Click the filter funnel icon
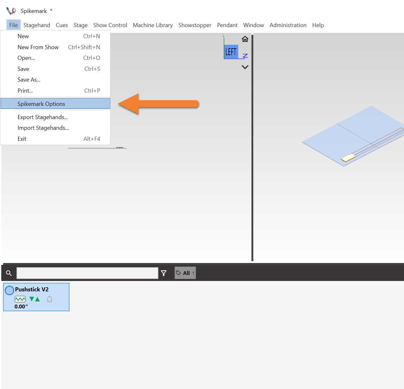 point(163,273)
